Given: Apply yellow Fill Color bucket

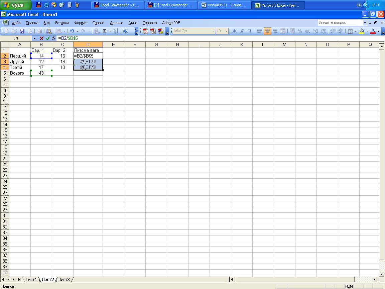Looking at the screenshot, I should (x=362, y=31).
